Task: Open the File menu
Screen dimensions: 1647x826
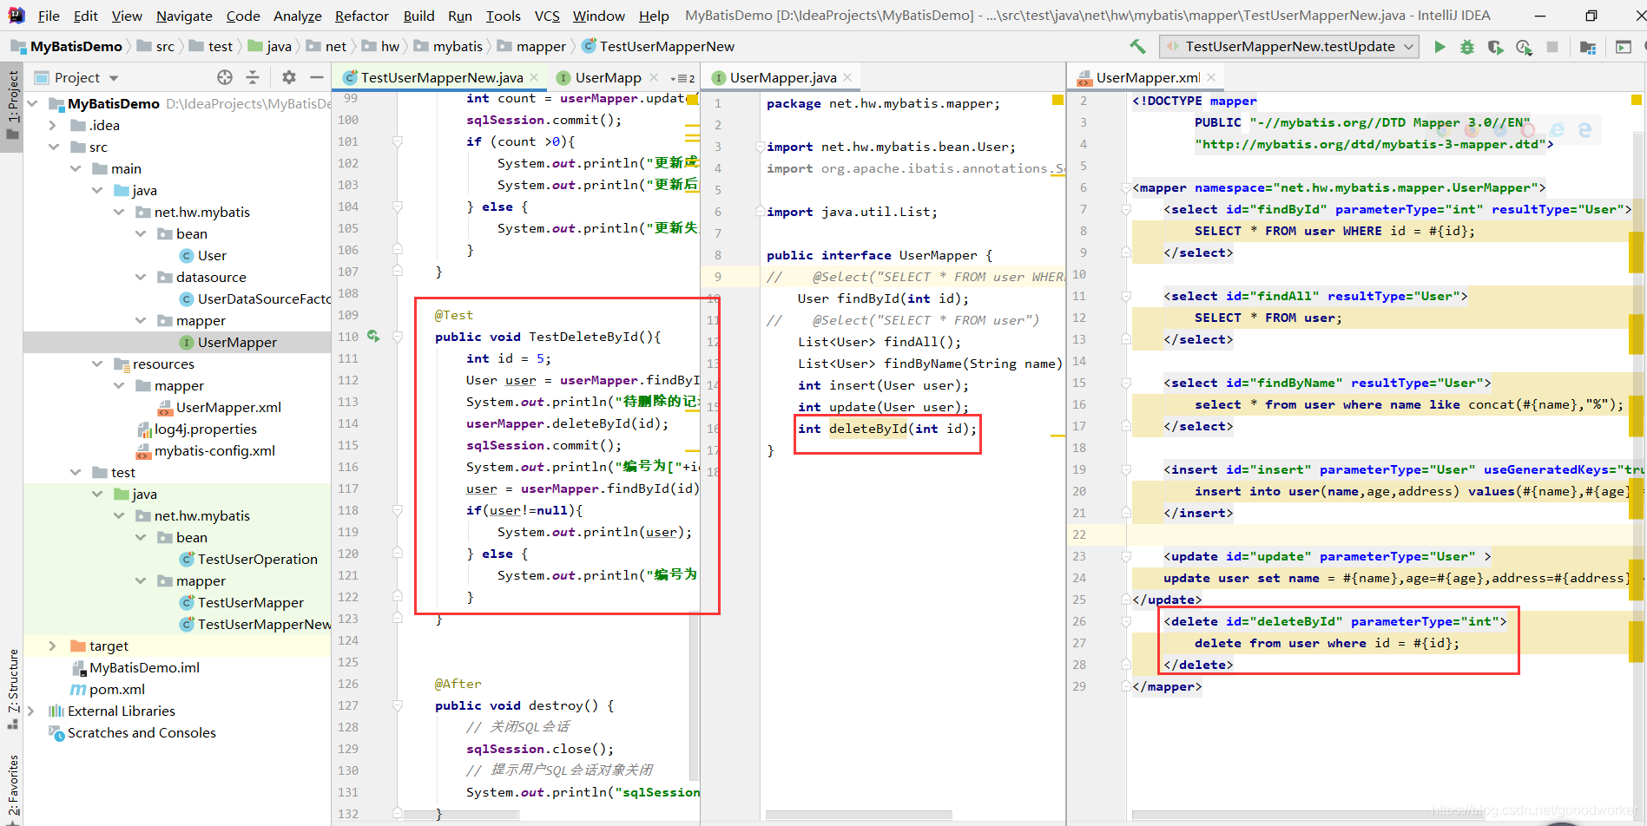Action: click(x=49, y=16)
